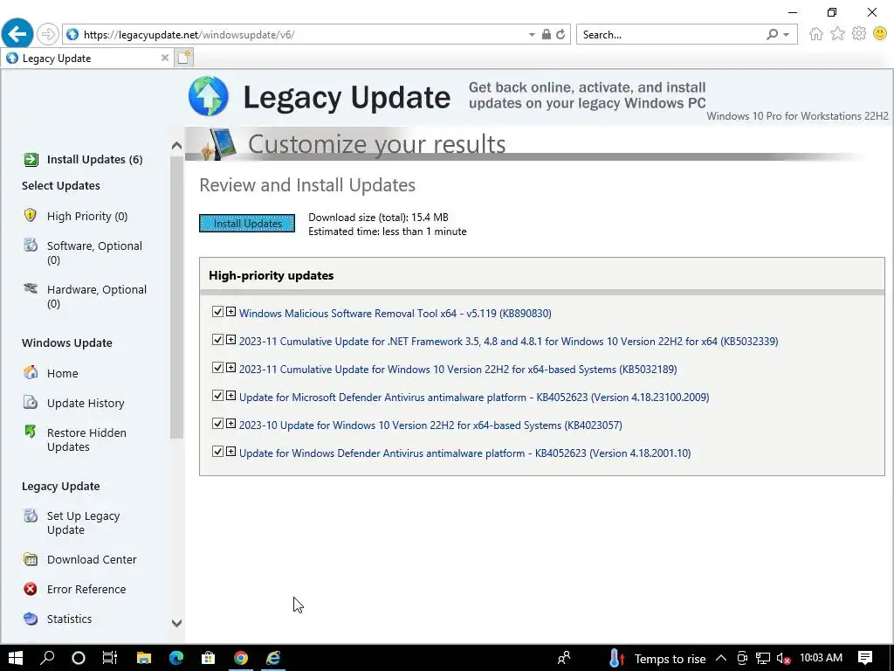Click the smiley feedback icon
894x671 pixels.
point(880,34)
